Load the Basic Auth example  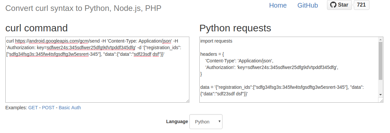[x=70, y=108]
